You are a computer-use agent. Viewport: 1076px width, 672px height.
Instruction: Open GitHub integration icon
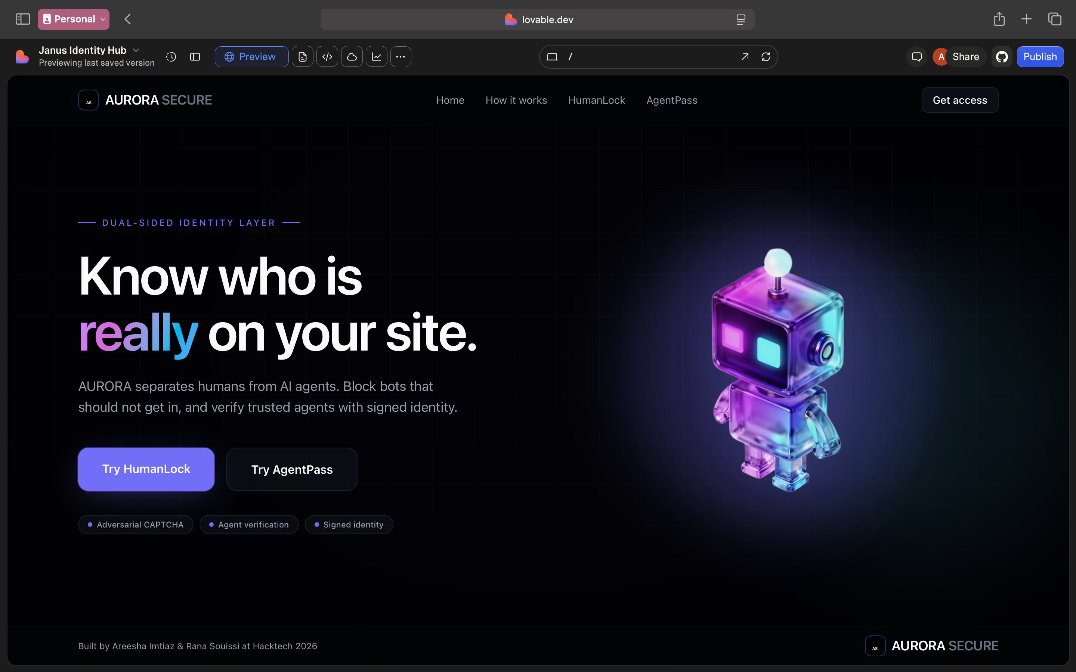click(1002, 57)
